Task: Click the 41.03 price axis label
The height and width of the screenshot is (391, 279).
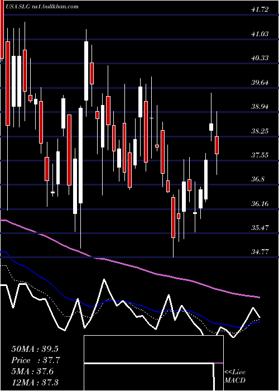Action: click(260, 34)
